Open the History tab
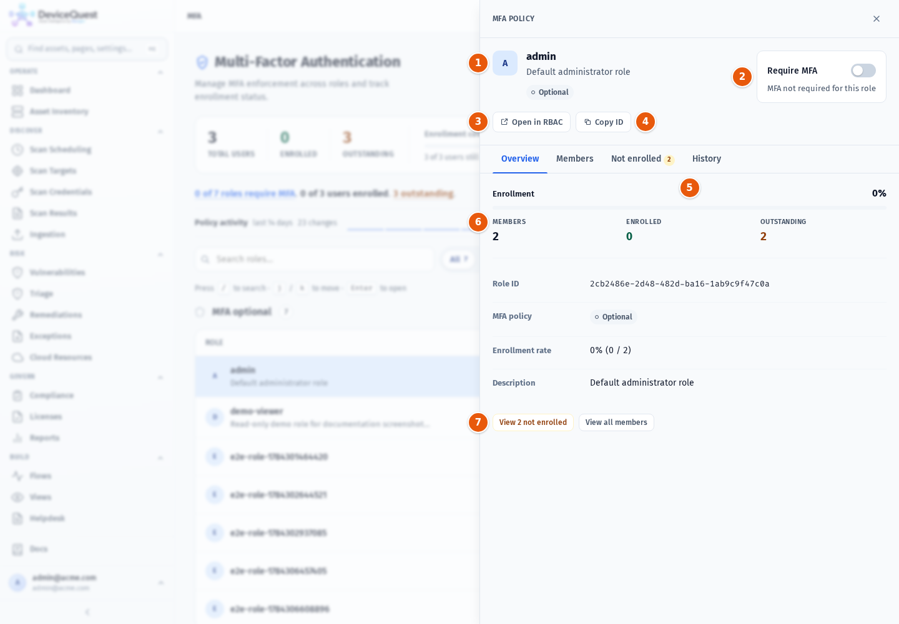Viewport: 899px width, 624px height. (x=707, y=158)
